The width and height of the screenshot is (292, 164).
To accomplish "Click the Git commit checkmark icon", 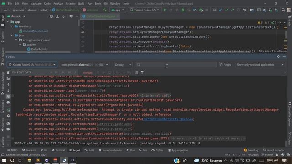I will [x=227, y=10].
